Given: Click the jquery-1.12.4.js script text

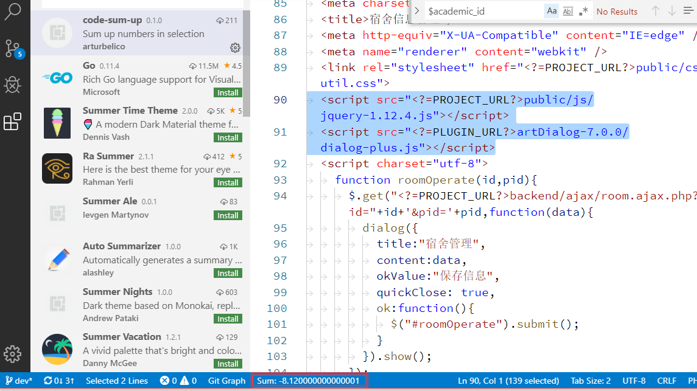Looking at the screenshot, I should click(x=415, y=116).
